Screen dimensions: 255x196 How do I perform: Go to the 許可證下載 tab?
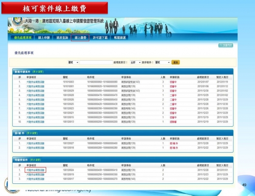click(101, 38)
